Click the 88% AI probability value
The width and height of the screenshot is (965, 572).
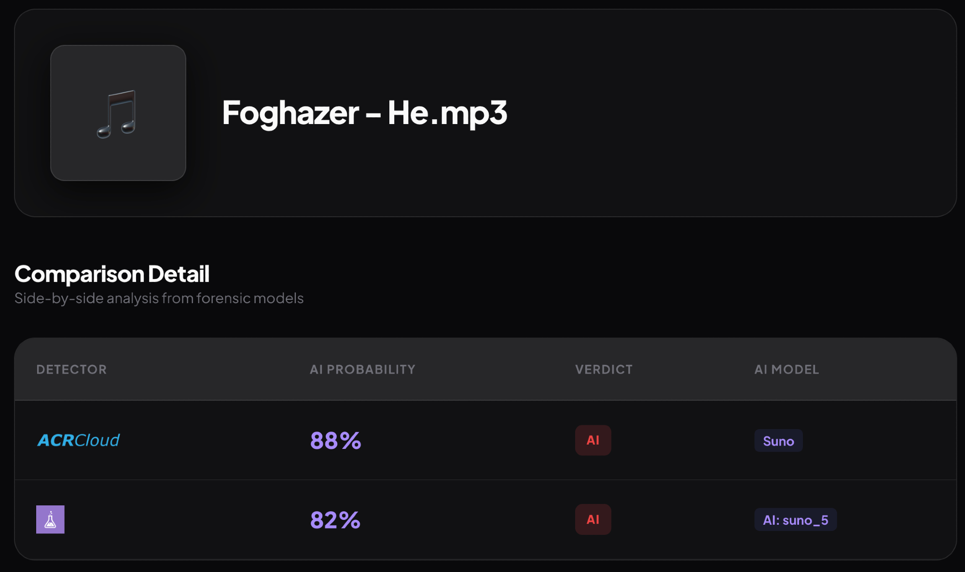(x=335, y=440)
